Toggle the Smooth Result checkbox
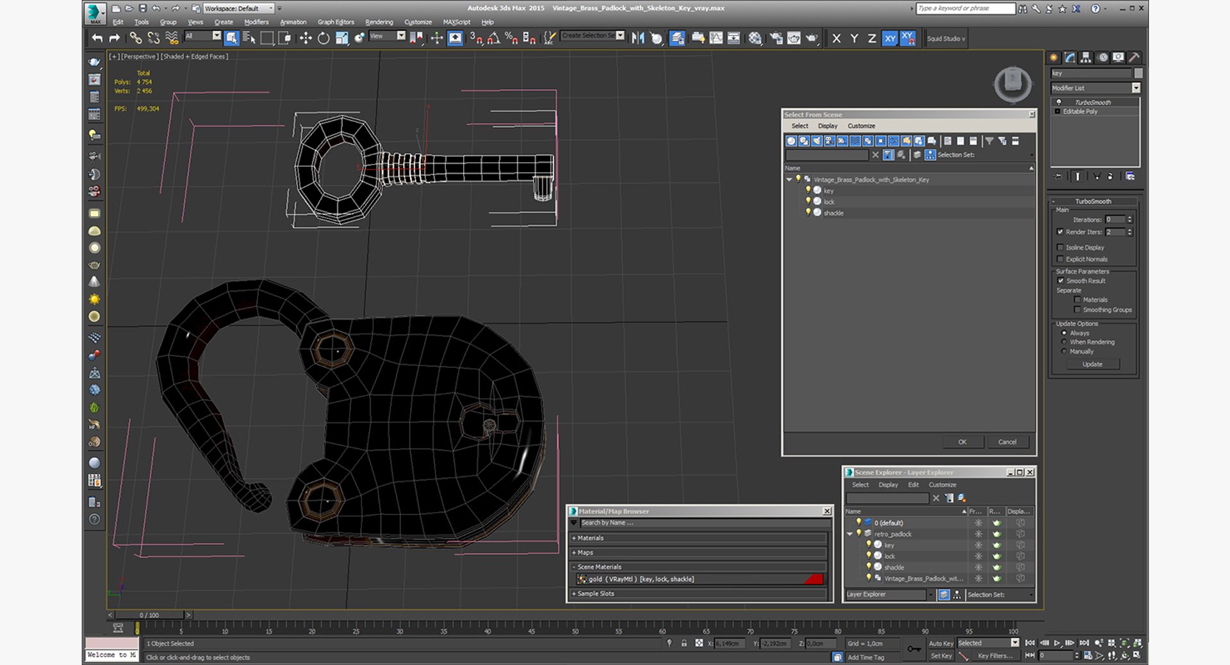The image size is (1230, 665). coord(1060,281)
